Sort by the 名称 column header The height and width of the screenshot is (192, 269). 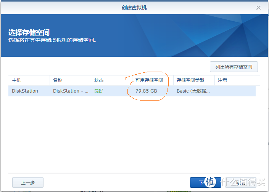tap(58, 80)
